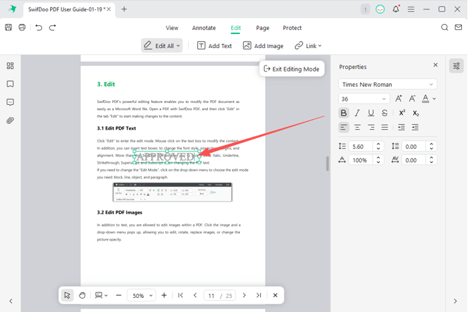Redo the last action
468x312 pixels.
coord(53,28)
